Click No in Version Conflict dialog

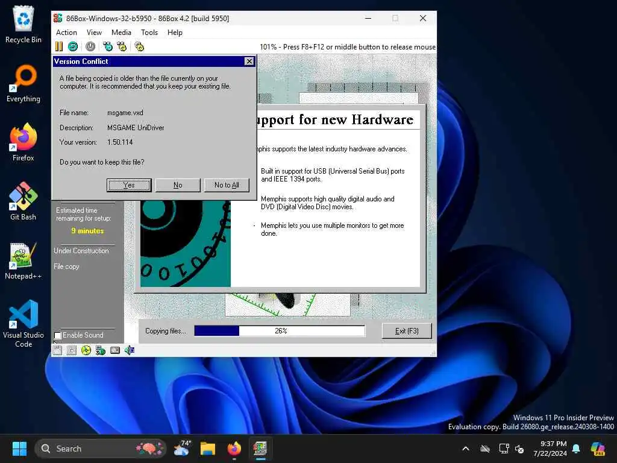coord(178,185)
